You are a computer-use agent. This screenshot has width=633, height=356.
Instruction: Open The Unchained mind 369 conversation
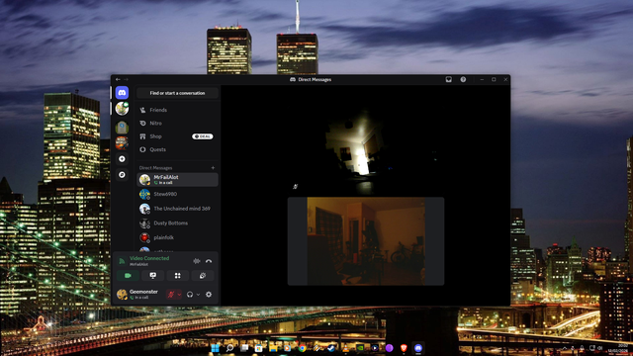[x=178, y=209]
